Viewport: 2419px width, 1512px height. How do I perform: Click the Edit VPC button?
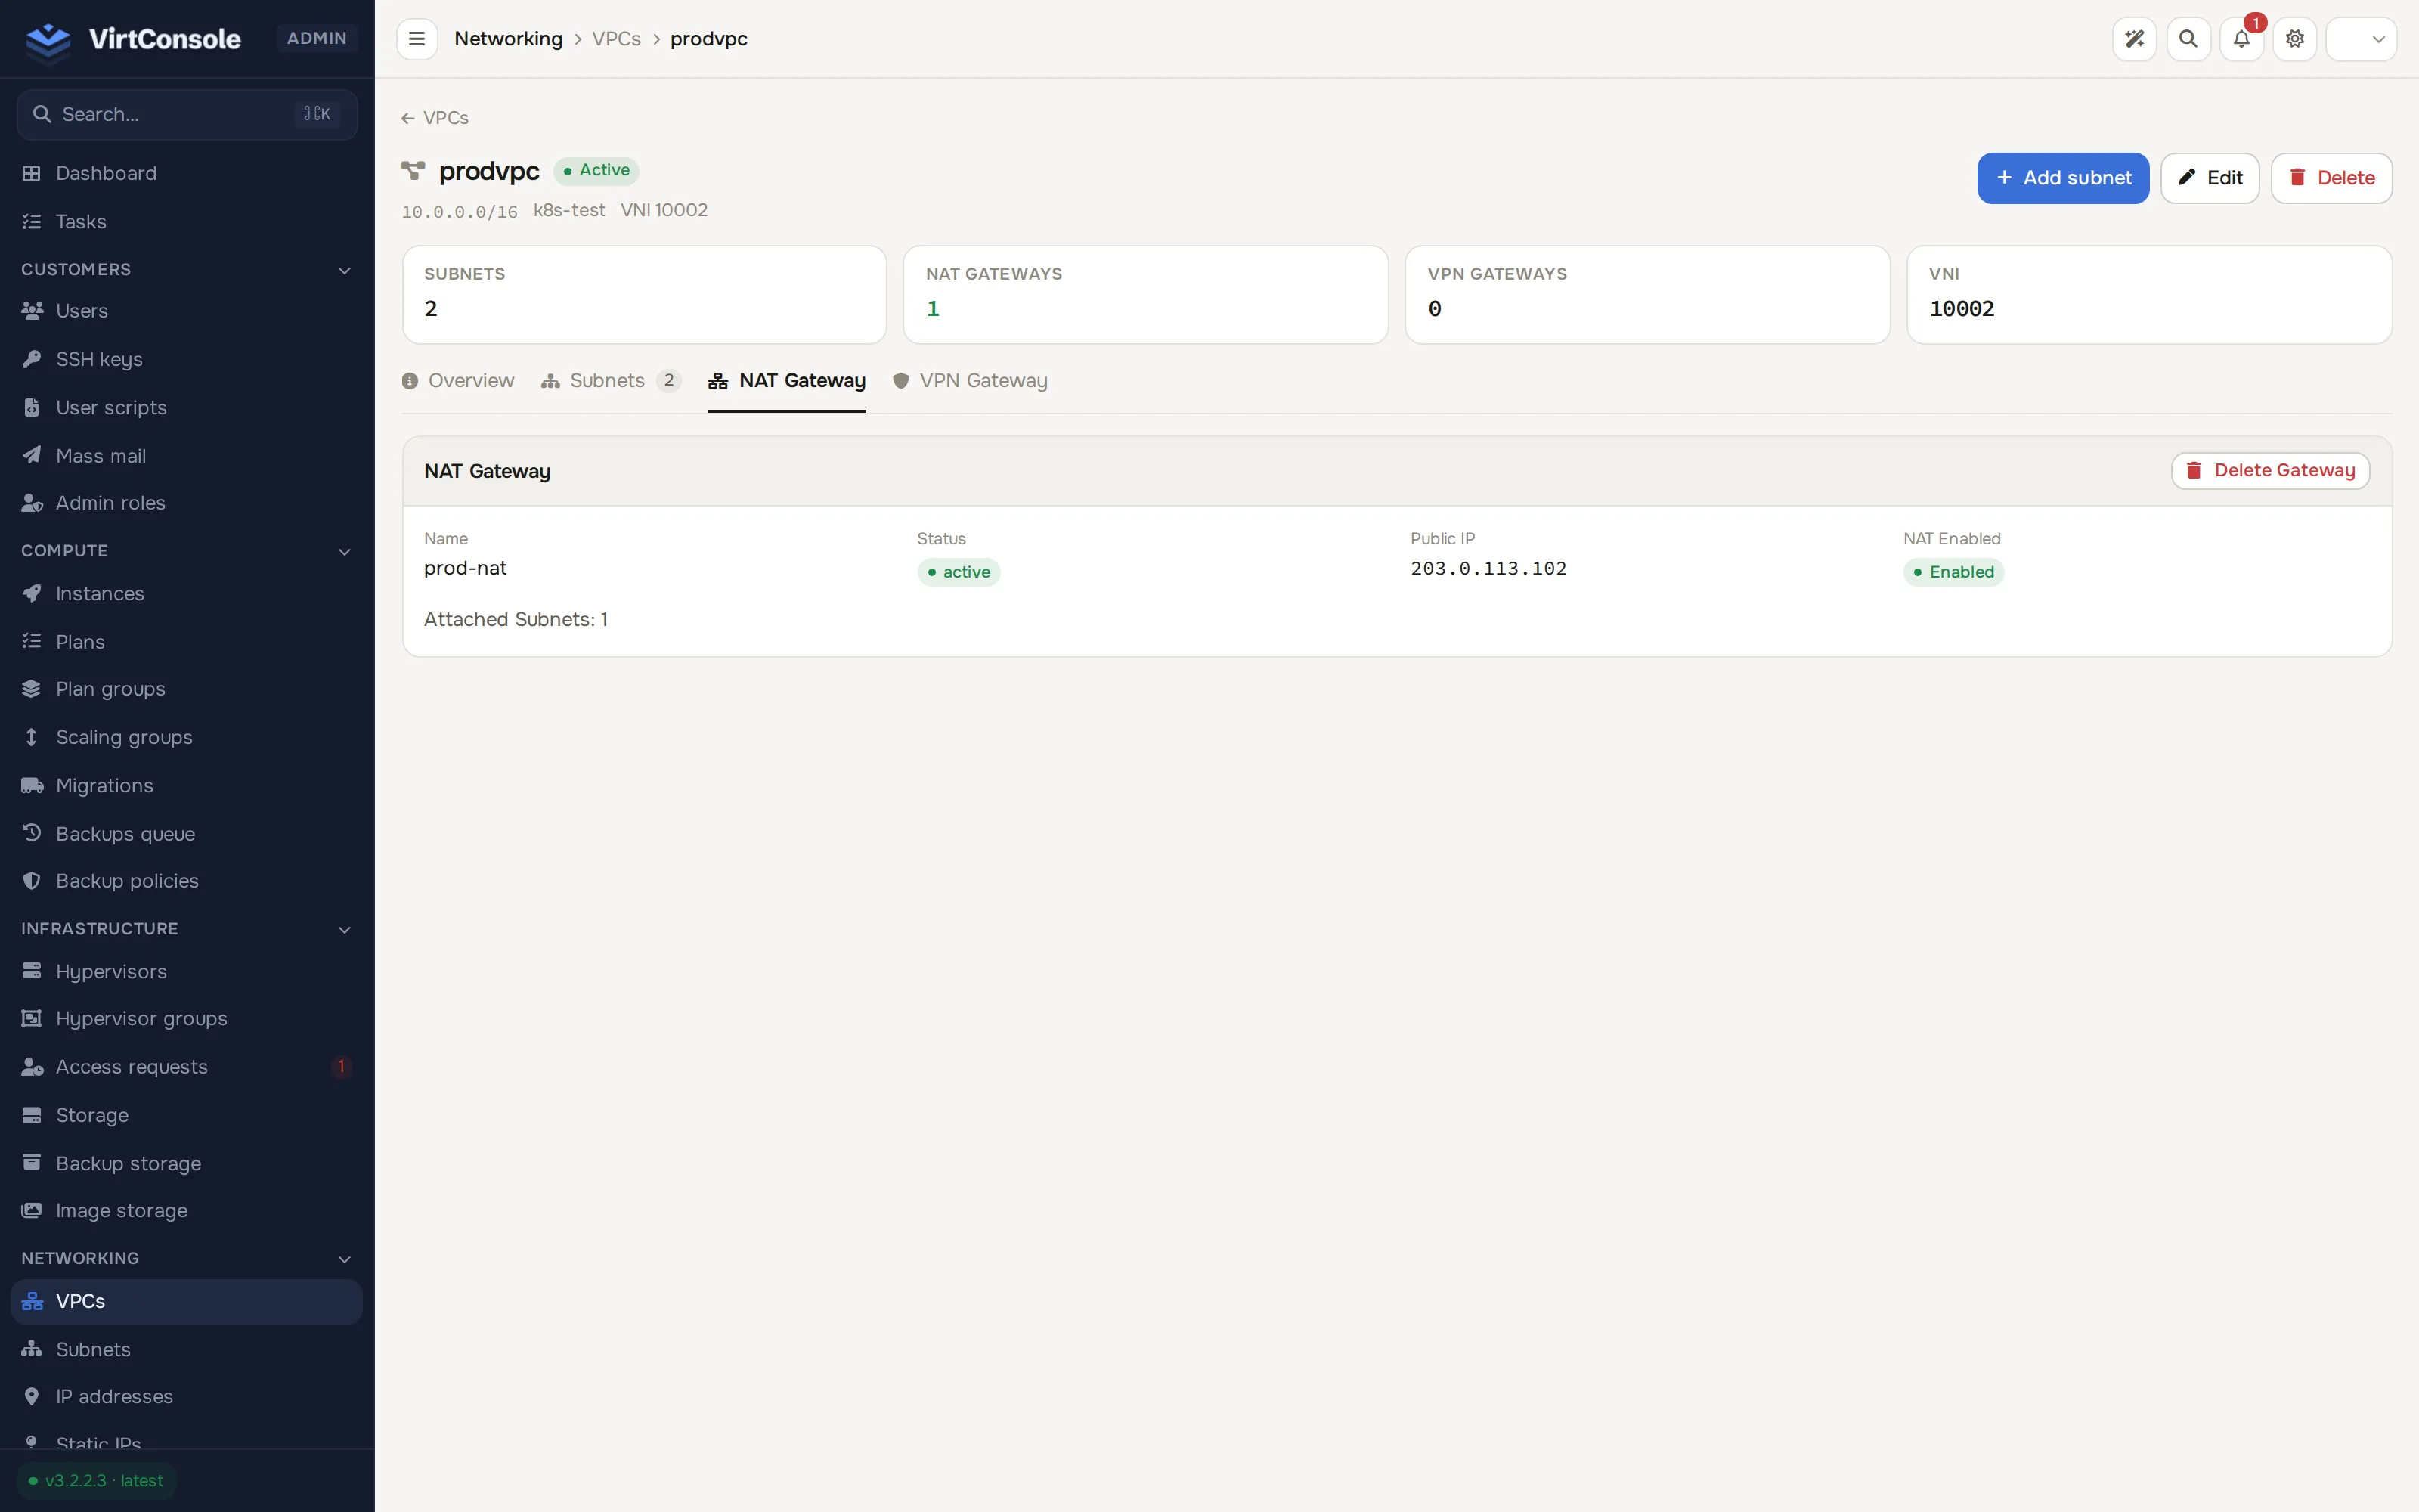point(2209,178)
